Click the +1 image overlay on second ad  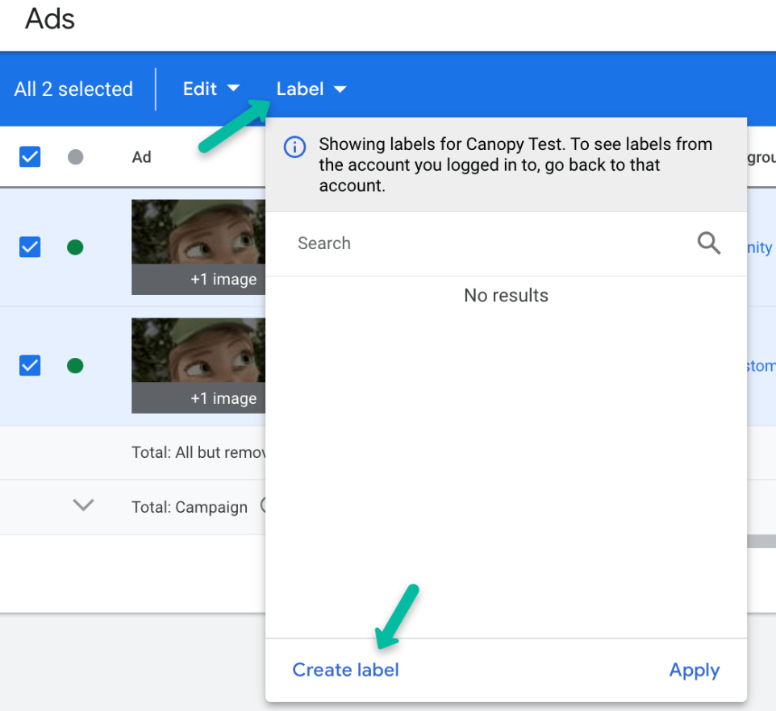pos(223,398)
